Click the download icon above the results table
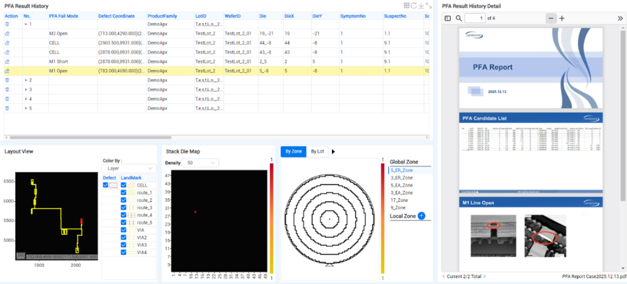Screen dimensions: 627x284 pyautogui.click(x=420, y=5)
